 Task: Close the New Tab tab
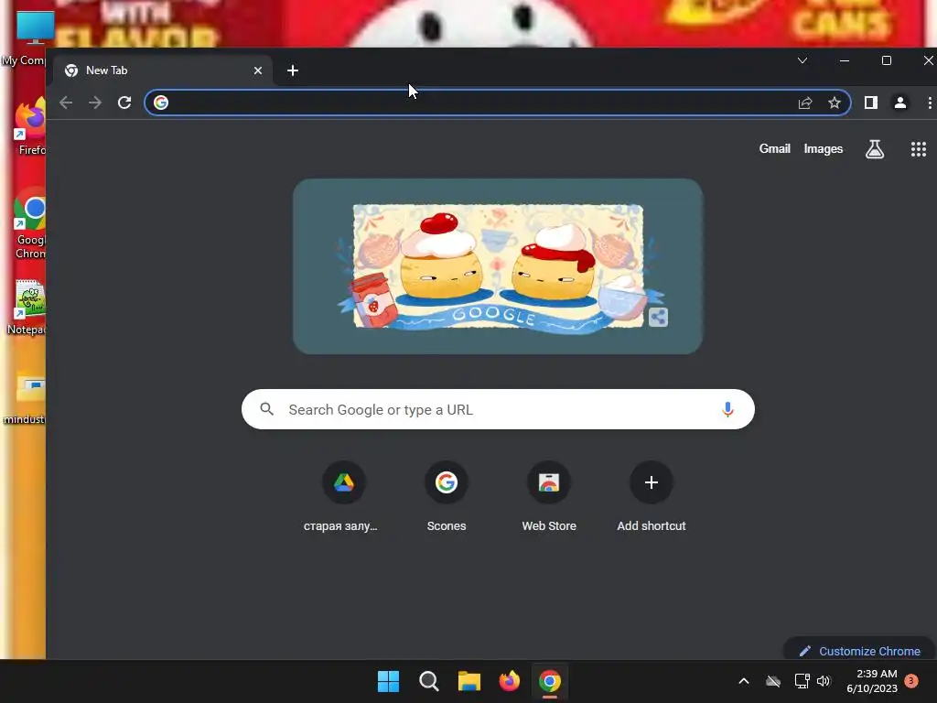[x=257, y=70]
